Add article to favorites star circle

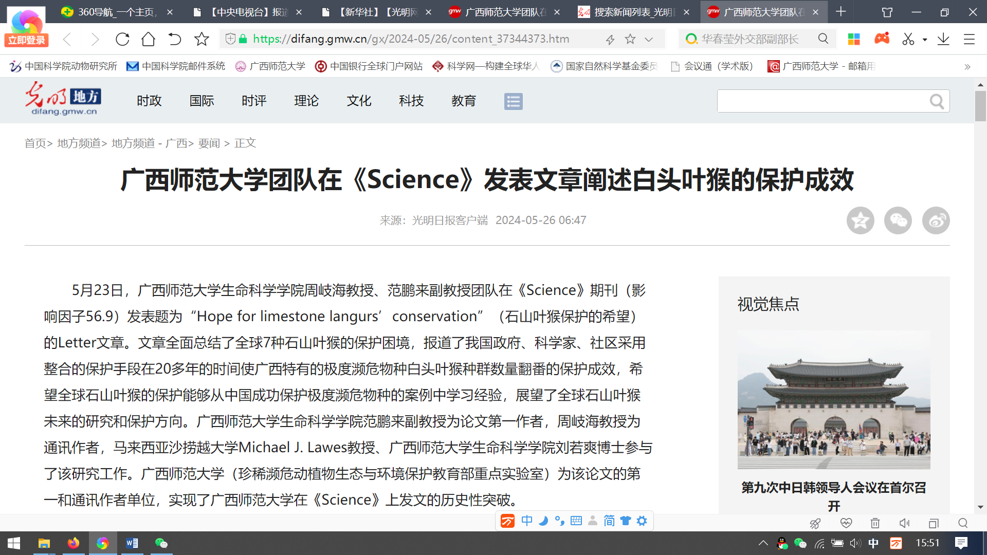click(x=860, y=221)
